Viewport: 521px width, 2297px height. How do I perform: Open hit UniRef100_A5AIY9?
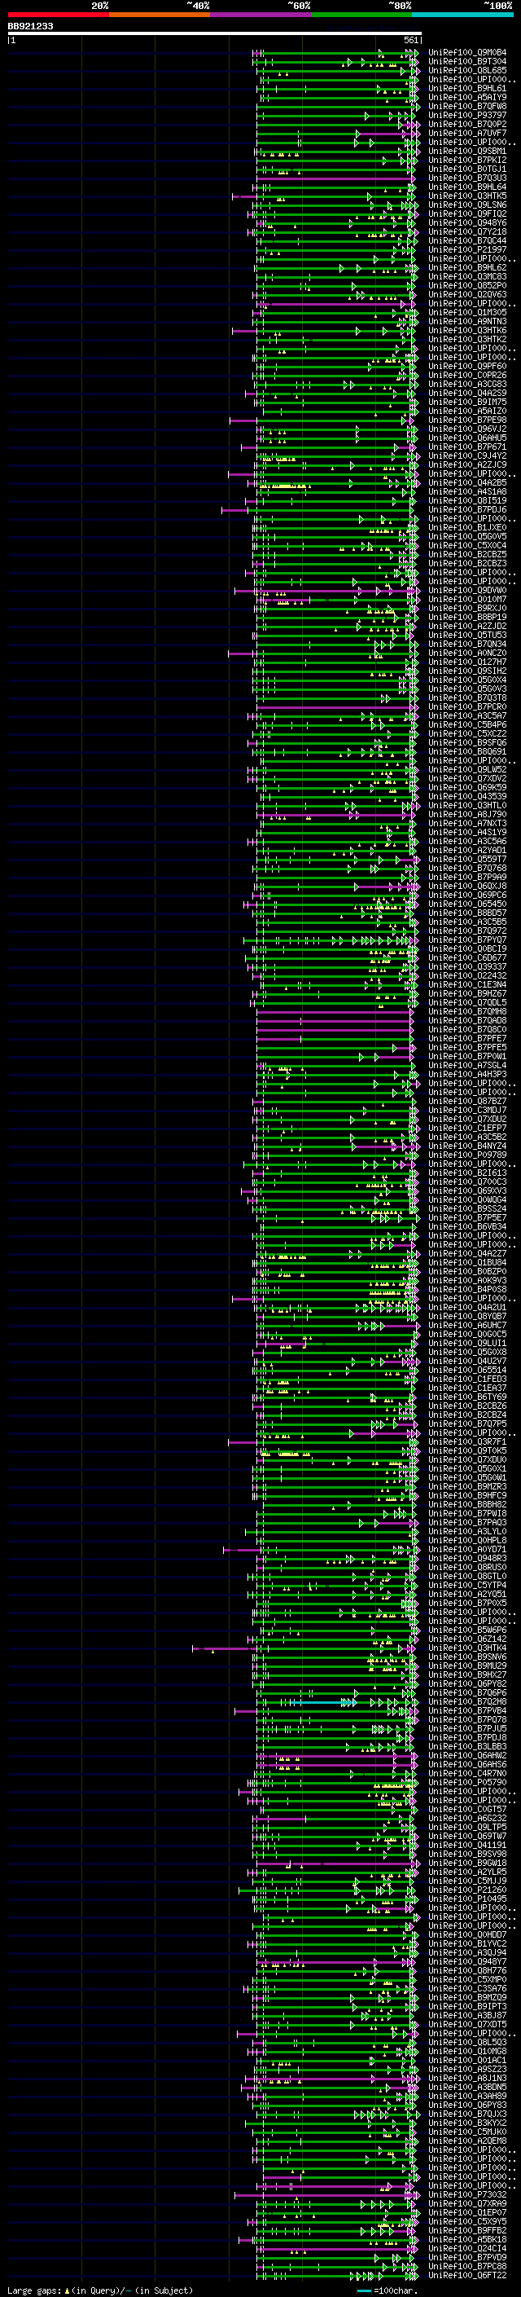pos(466,97)
